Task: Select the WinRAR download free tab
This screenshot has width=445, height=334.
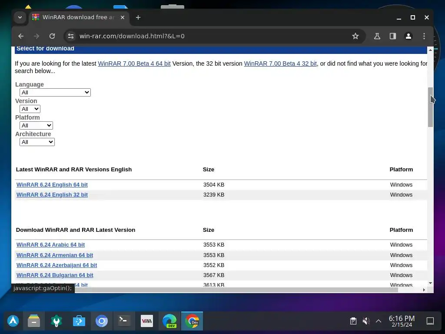Action: [79, 17]
